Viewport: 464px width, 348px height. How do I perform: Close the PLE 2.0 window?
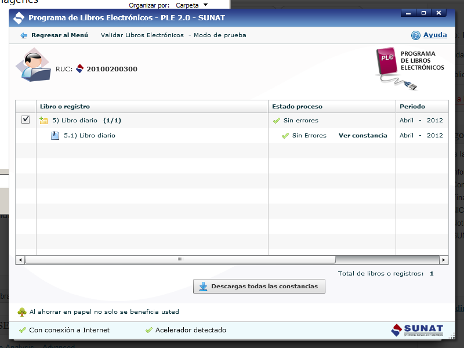pos(438,13)
